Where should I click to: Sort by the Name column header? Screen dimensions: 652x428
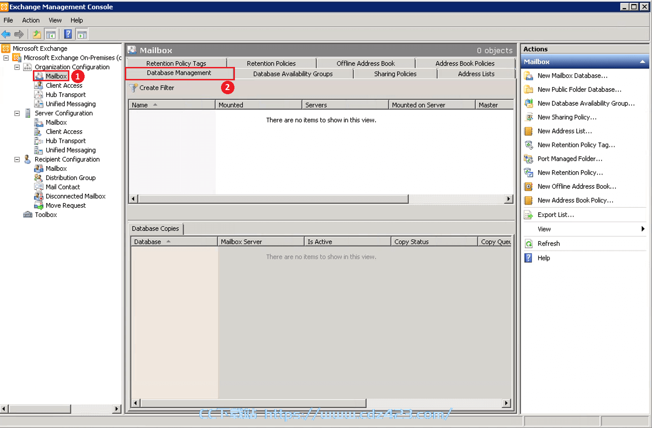coord(172,105)
